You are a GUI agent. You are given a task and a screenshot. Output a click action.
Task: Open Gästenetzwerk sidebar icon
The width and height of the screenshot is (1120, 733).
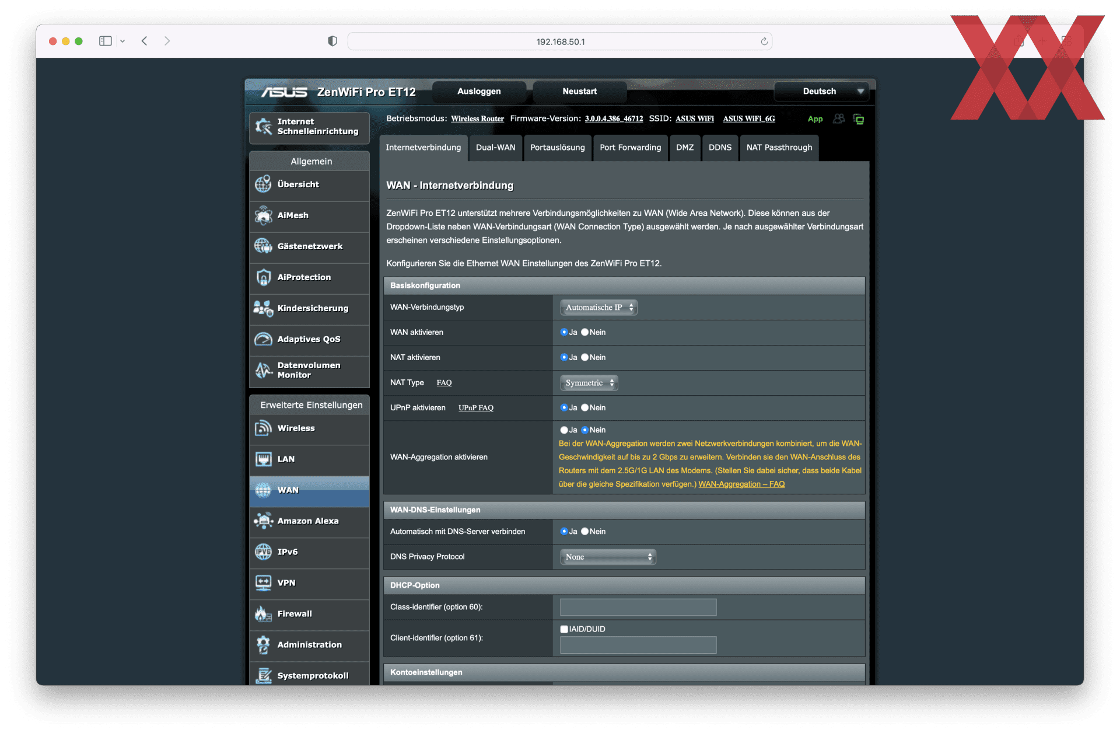[x=263, y=246]
